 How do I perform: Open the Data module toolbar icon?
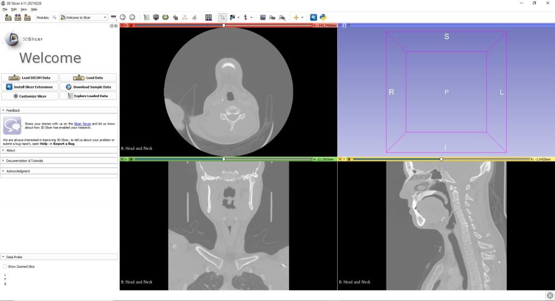click(146, 17)
